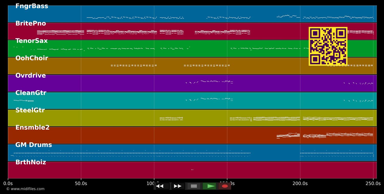Select the FngrBass track label
Image resolution: width=384 pixels, height=194 pixels.
click(32, 6)
